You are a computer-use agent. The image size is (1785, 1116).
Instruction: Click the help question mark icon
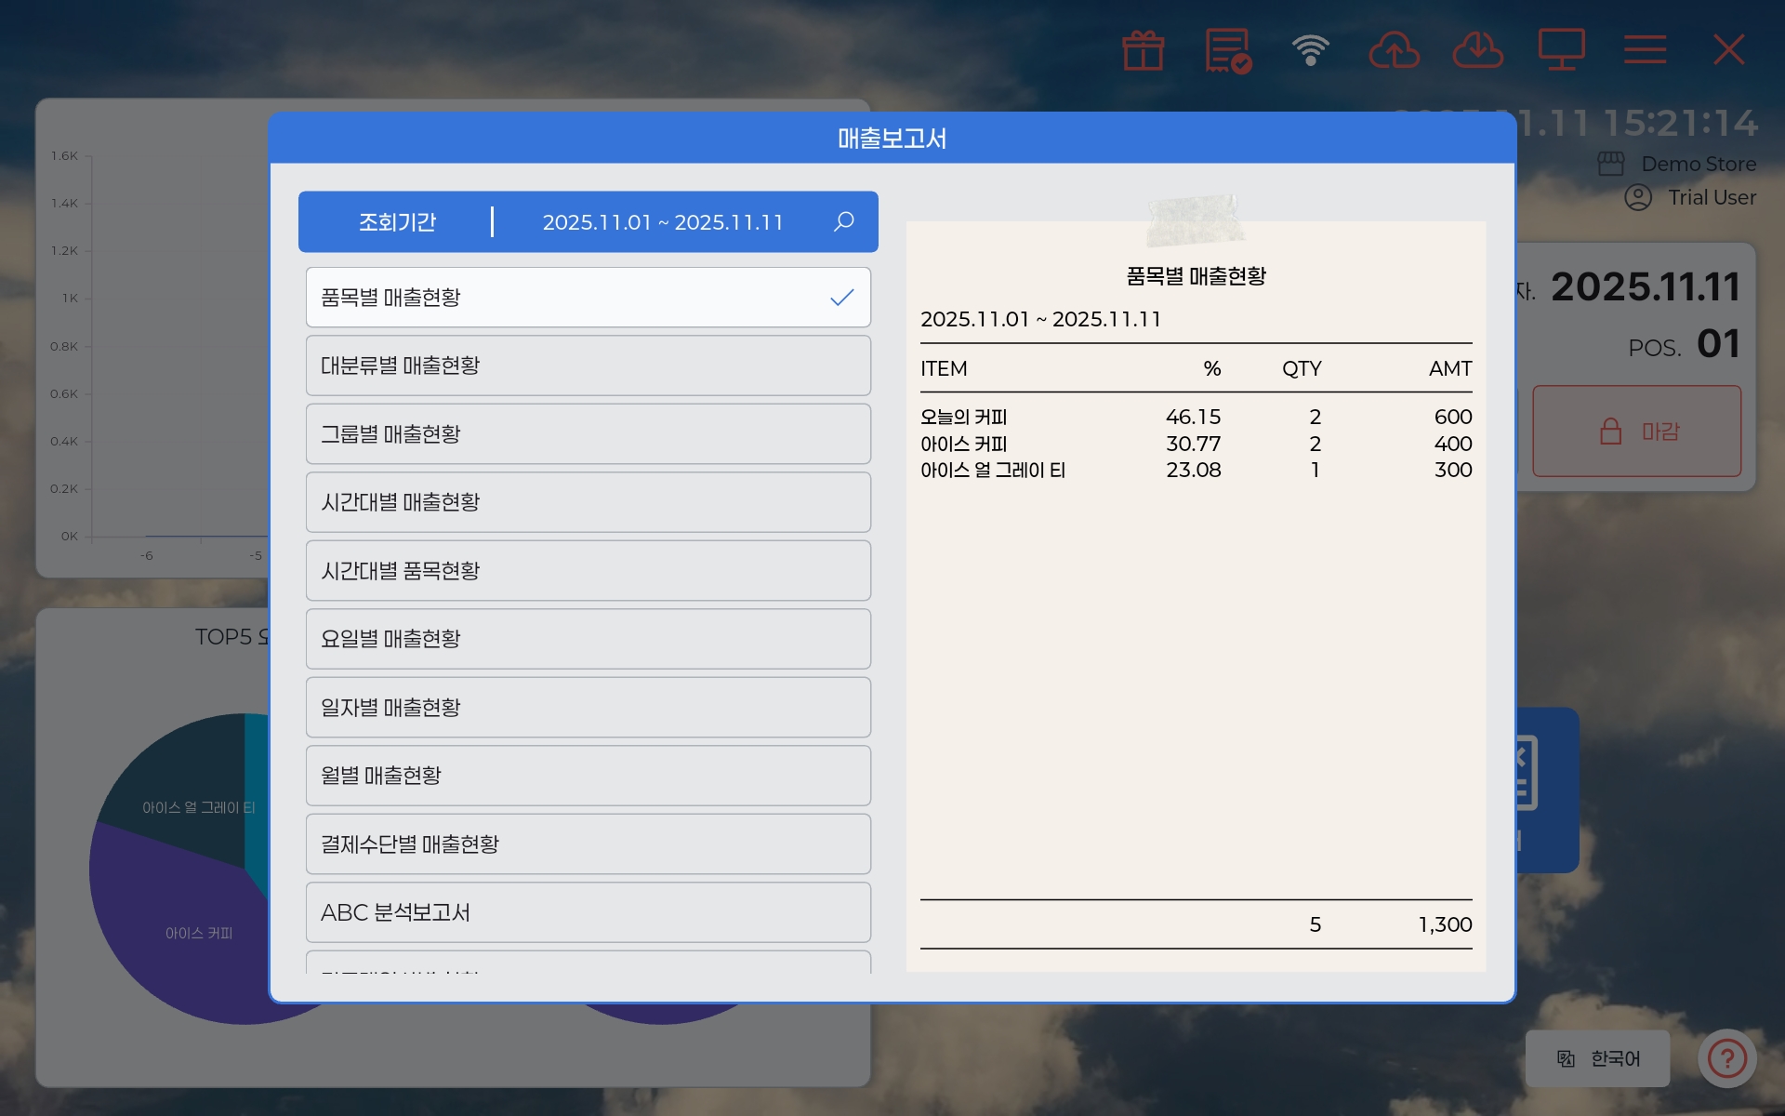(1726, 1057)
